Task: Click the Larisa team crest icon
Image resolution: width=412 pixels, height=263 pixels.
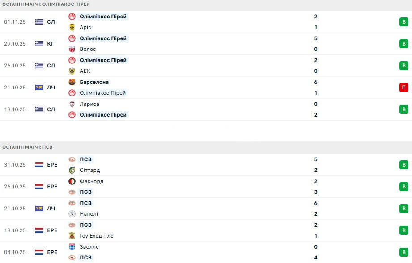Action: [x=72, y=104]
